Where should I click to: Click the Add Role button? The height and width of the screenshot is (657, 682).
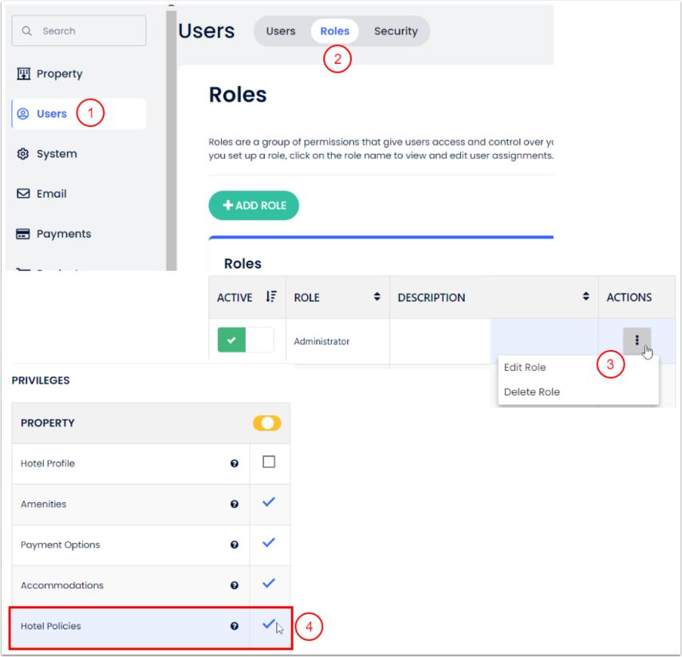tap(254, 206)
